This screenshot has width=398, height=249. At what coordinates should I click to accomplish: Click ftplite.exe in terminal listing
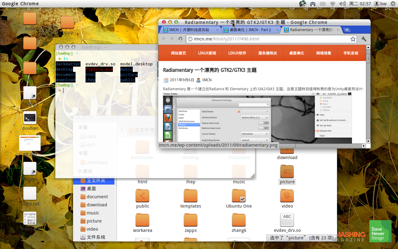pos(99,69)
